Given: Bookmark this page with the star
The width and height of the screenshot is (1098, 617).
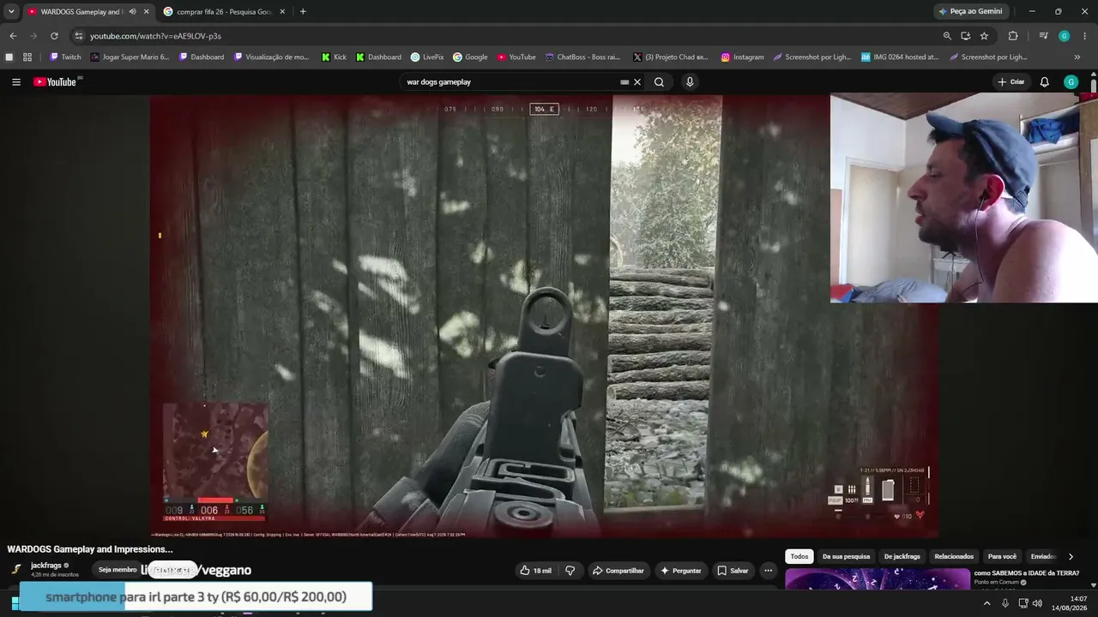Looking at the screenshot, I should 984,36.
